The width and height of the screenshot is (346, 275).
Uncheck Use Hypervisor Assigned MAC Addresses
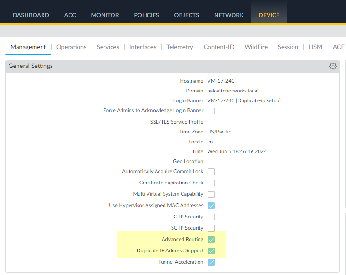click(211, 206)
